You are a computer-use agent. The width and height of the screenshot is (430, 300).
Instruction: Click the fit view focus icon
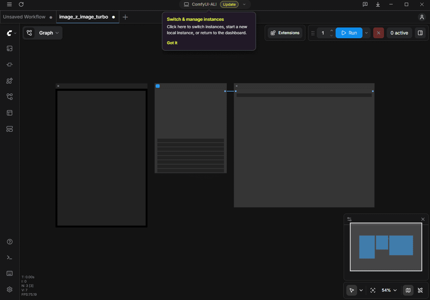point(373,290)
